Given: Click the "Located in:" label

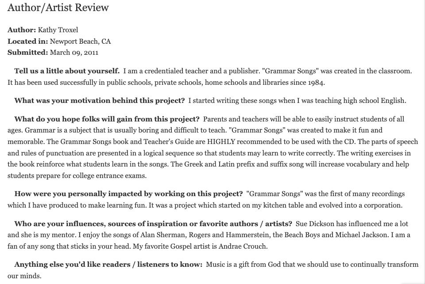Looking at the screenshot, I should 27,42.
